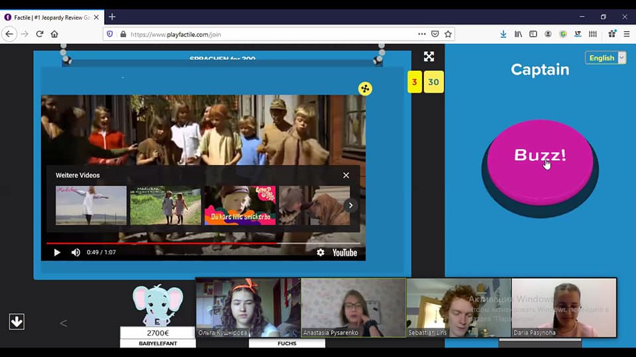Screen dimensions: 636x357
Task: Click the browser Back arrow
Action: click(9, 34)
